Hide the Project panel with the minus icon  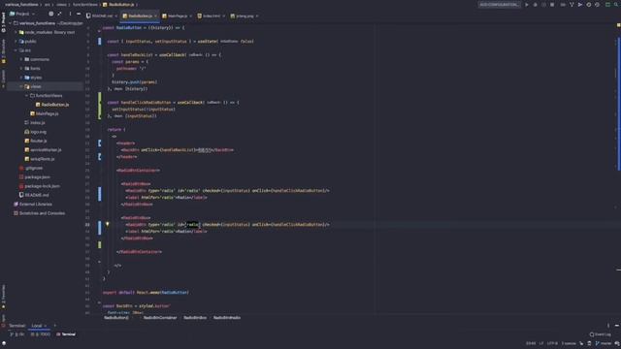pyautogui.click(x=79, y=14)
